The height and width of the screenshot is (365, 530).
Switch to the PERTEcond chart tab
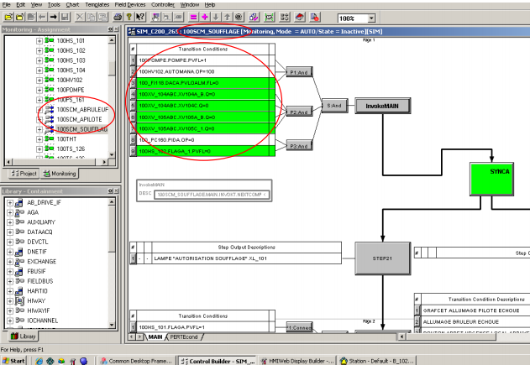click(x=184, y=337)
